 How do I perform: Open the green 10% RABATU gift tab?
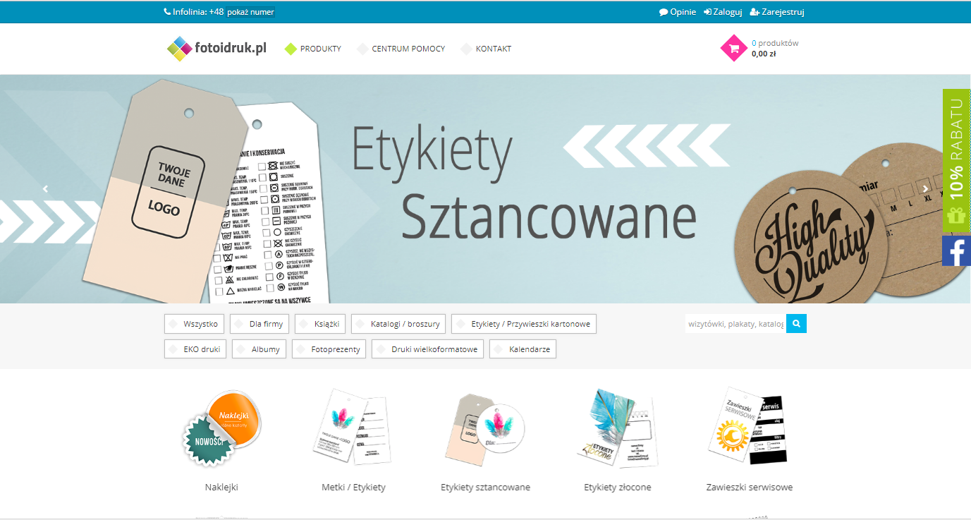pyautogui.click(x=956, y=161)
